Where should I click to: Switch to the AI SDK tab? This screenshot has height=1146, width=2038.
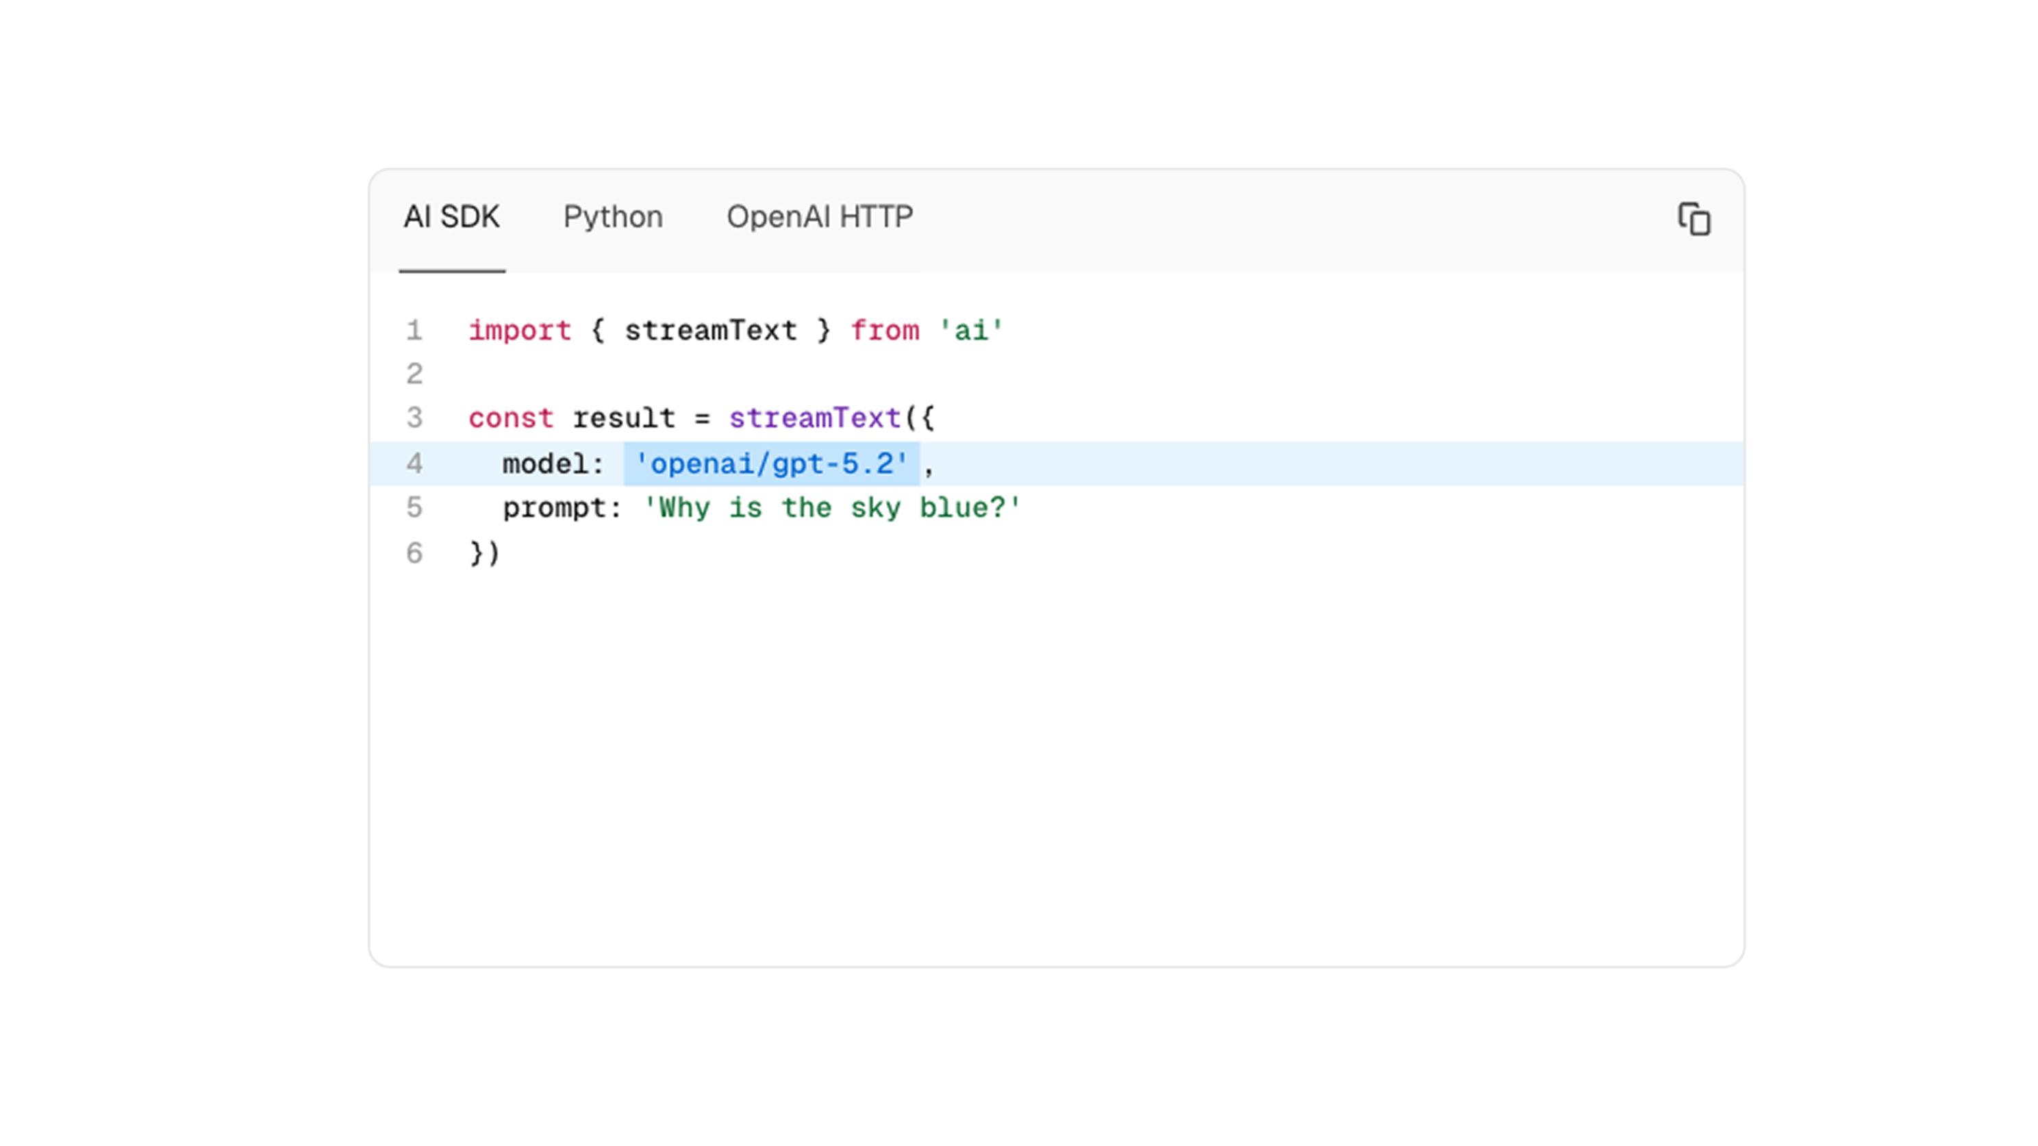pos(452,217)
